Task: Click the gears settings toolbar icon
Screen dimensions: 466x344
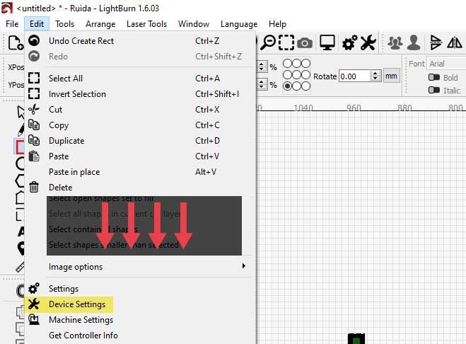Action: click(x=349, y=43)
